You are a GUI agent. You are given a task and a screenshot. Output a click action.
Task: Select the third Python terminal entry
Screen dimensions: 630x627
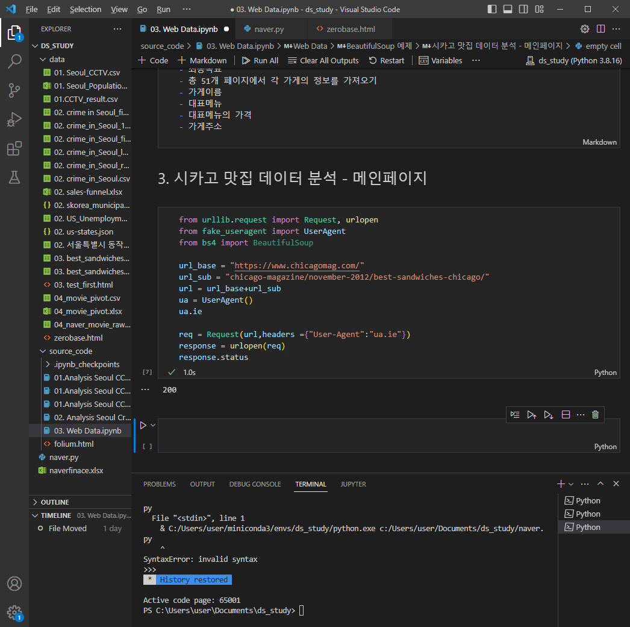coord(594,527)
